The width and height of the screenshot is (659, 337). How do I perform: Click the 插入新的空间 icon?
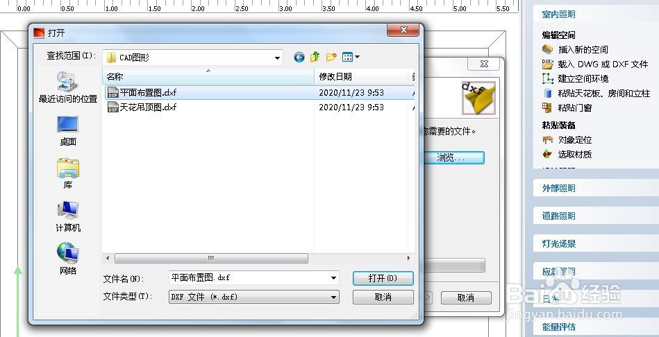tap(547, 49)
